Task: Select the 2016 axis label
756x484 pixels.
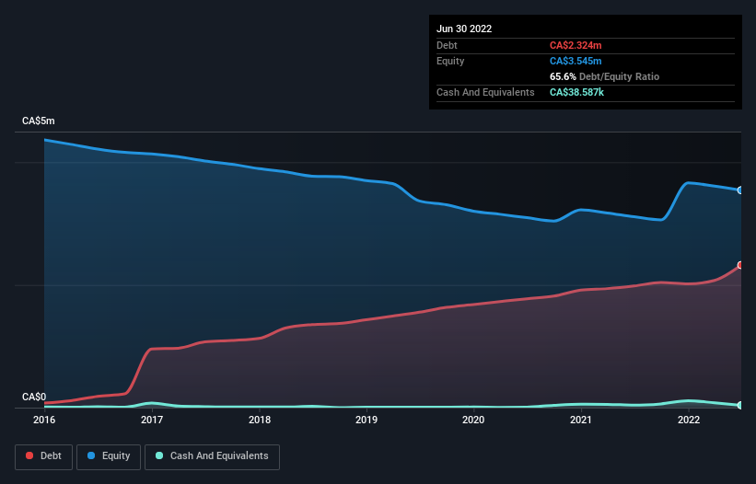Action: tap(44, 420)
